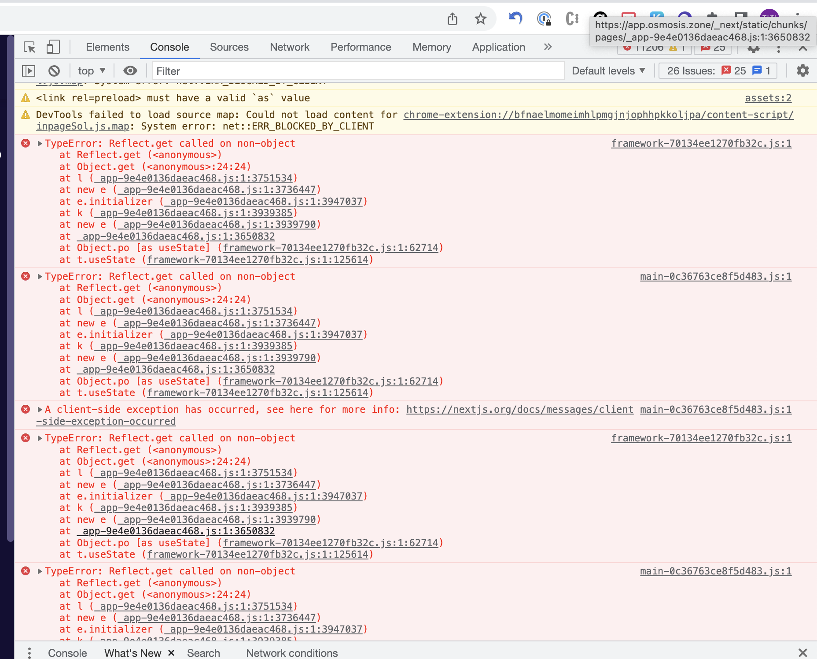Open the assets:2 warning source link
Viewport: 817px width, 659px height.
[768, 98]
